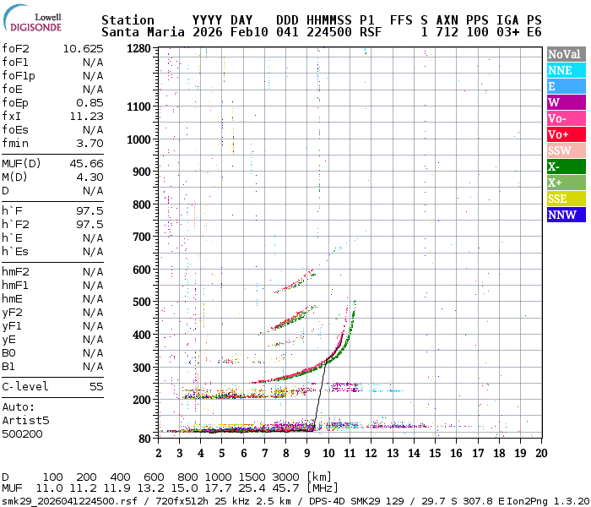Click the MUF 11.0 value for 100 km
This screenshot has height=507, width=591.
point(49,488)
